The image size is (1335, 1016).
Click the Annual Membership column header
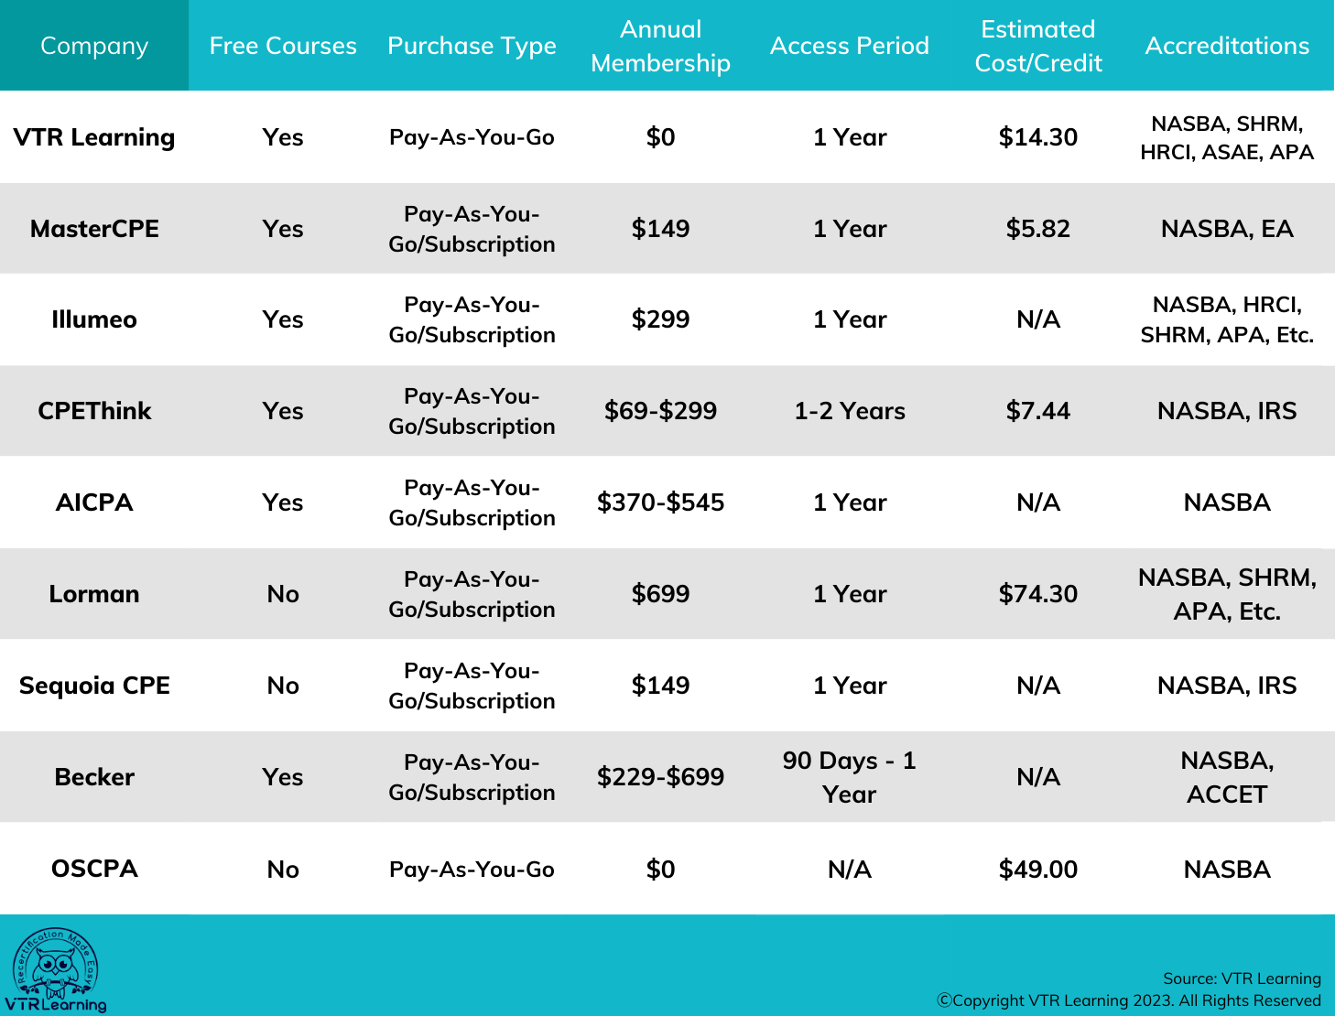(x=660, y=46)
